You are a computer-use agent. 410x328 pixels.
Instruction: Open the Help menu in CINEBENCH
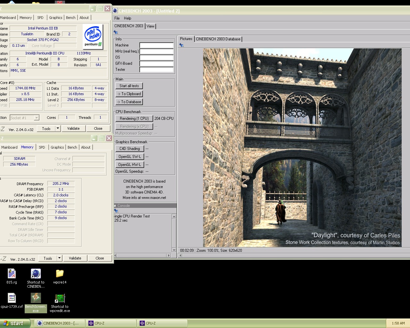(127, 18)
